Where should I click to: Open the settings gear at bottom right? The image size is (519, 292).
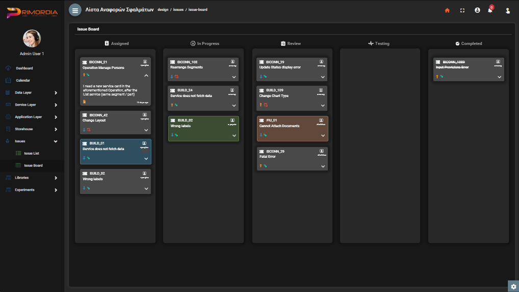[x=513, y=286]
